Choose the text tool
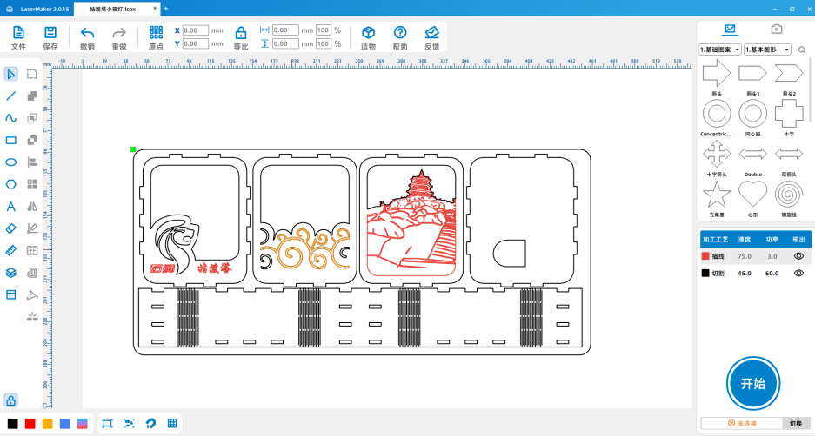The image size is (815, 436). click(11, 207)
